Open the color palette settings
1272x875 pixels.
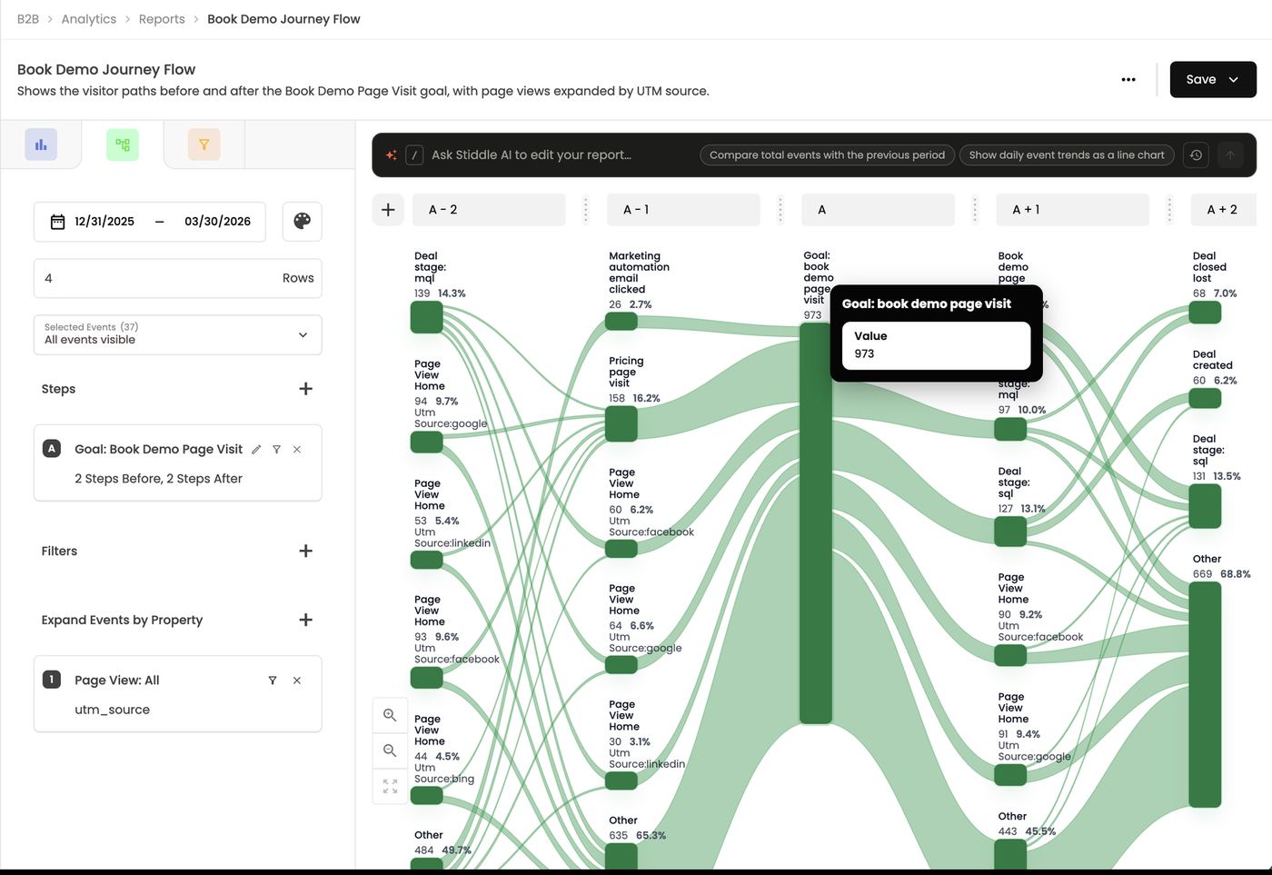click(x=303, y=222)
